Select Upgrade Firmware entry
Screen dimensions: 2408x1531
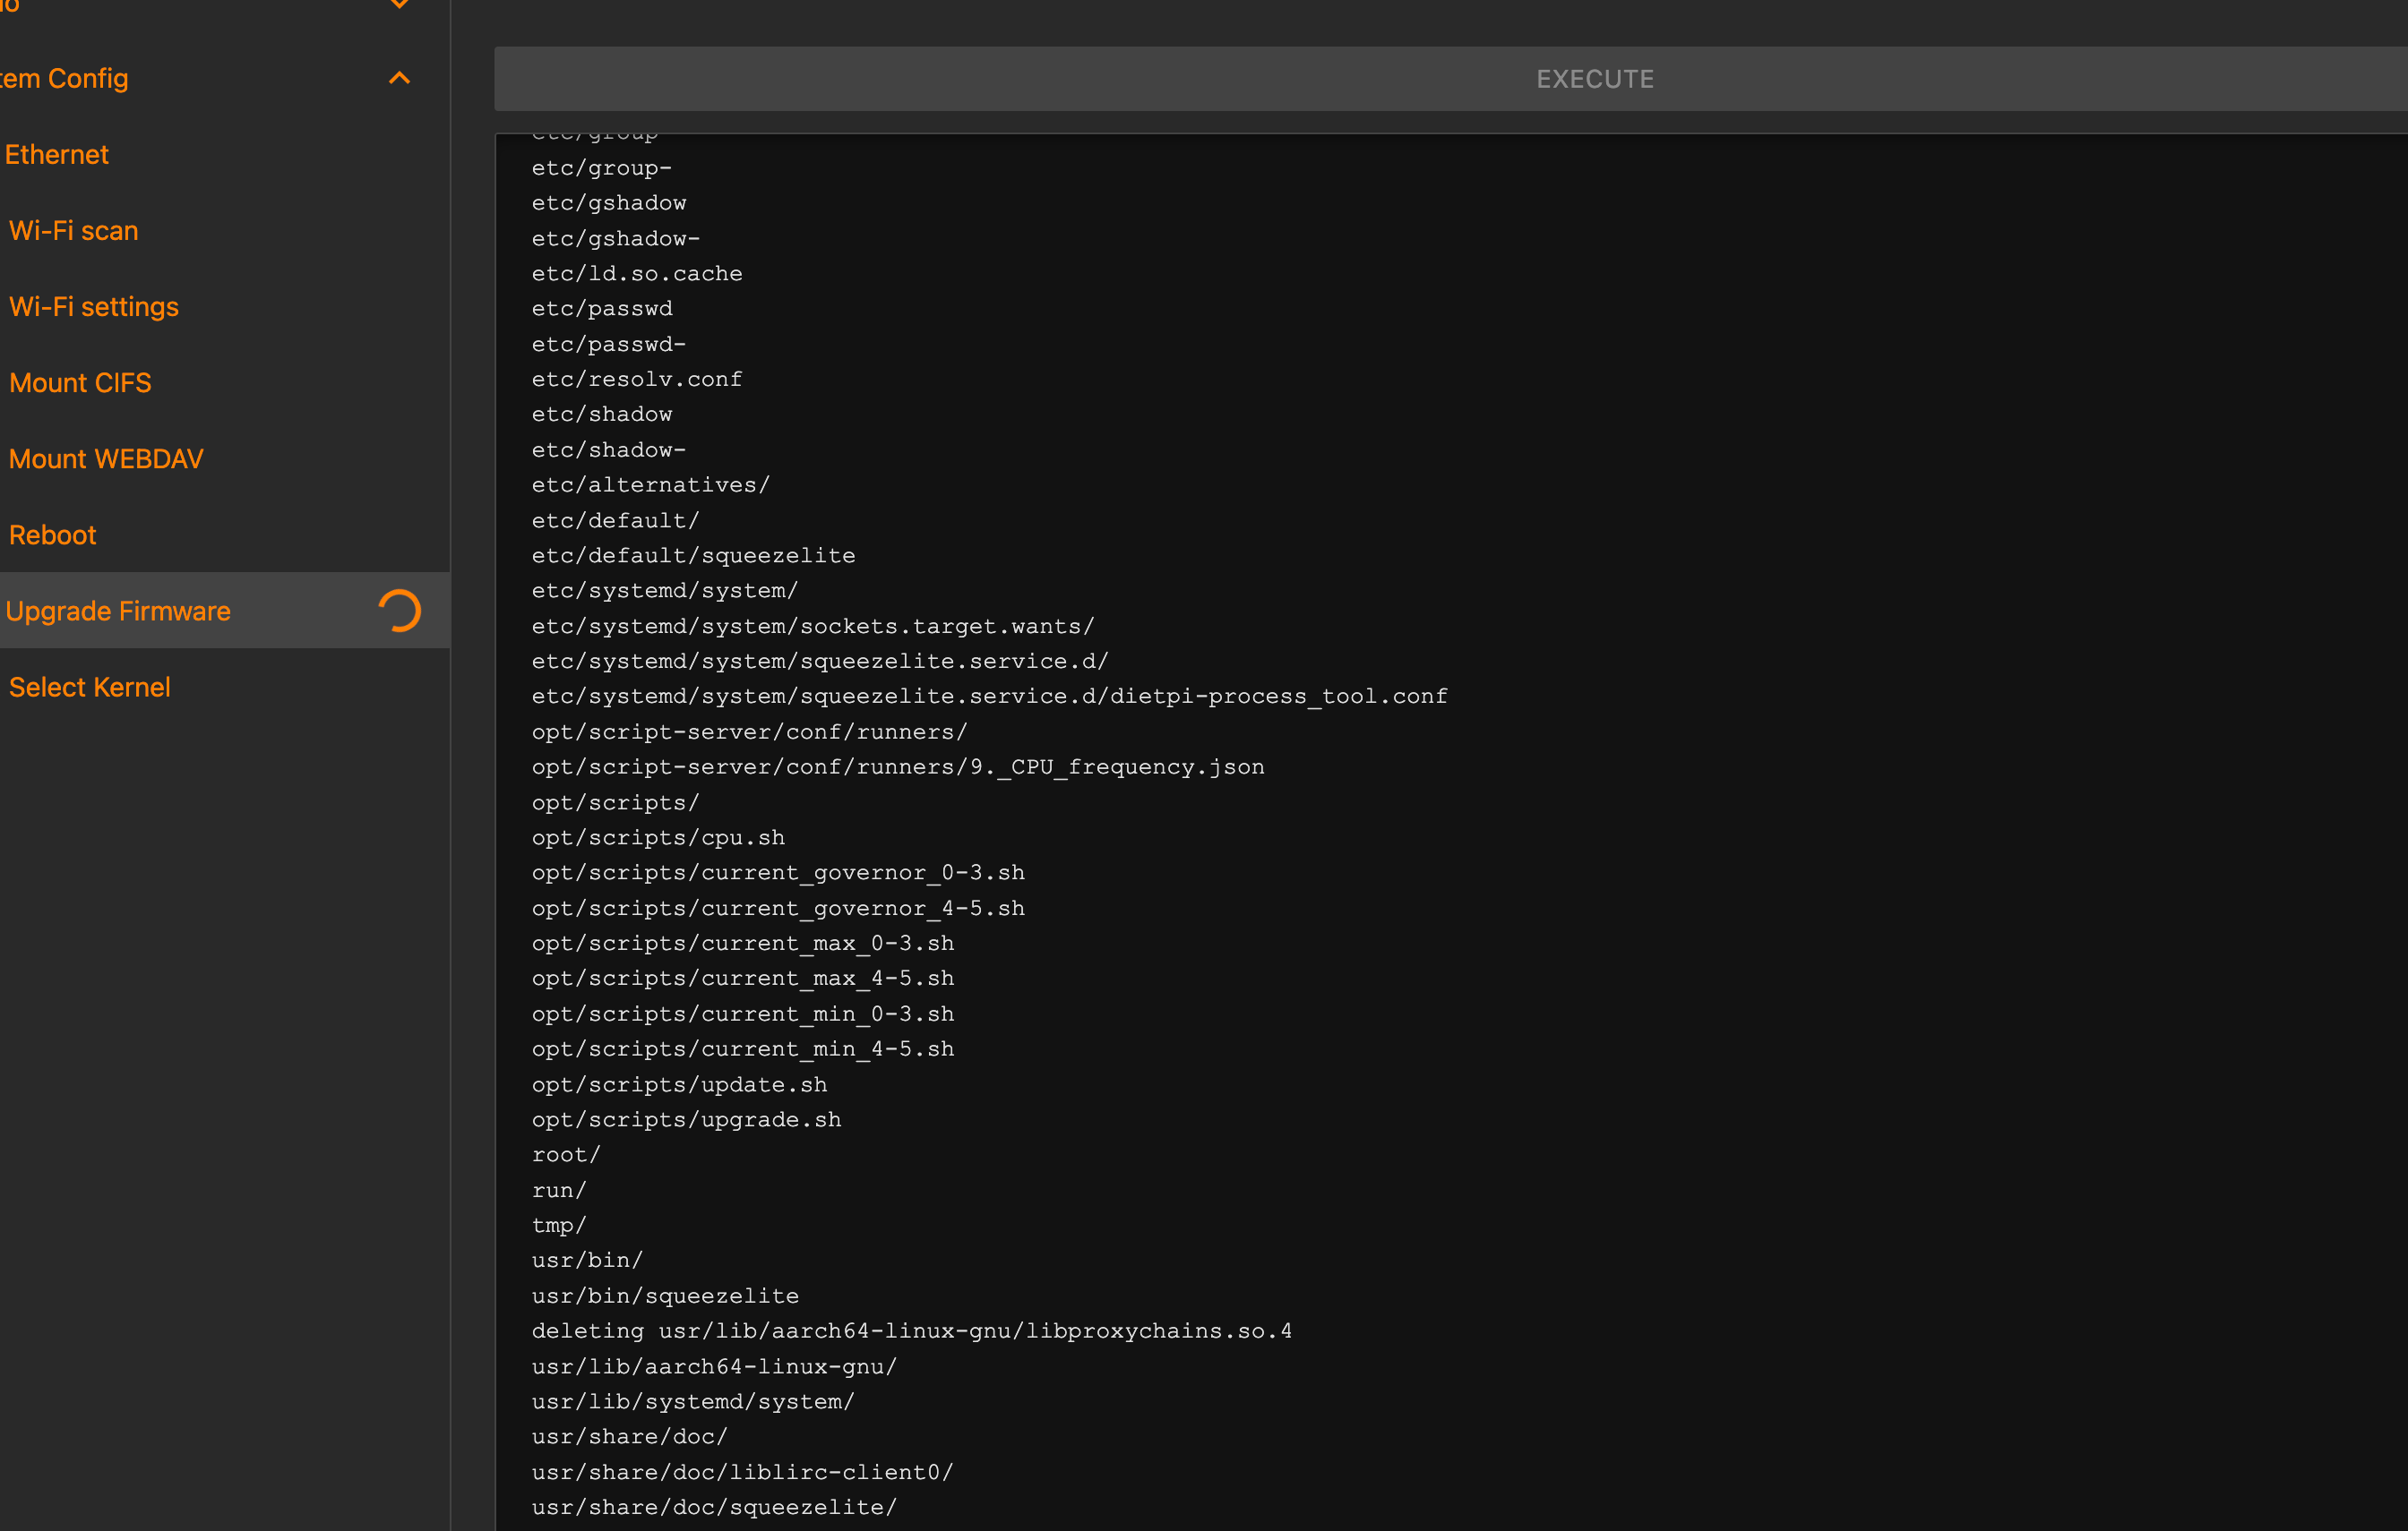tap(118, 611)
